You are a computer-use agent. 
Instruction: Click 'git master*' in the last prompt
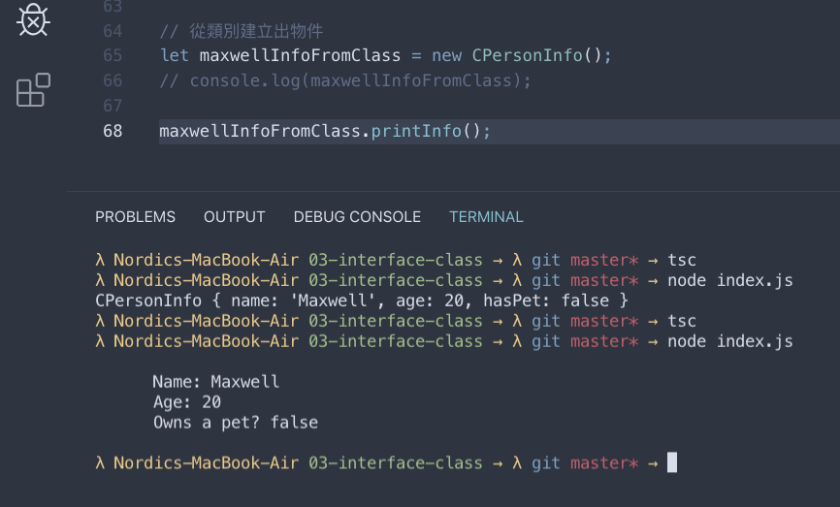[585, 463]
